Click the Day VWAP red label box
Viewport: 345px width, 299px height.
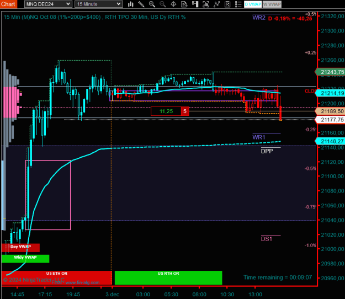(20, 248)
